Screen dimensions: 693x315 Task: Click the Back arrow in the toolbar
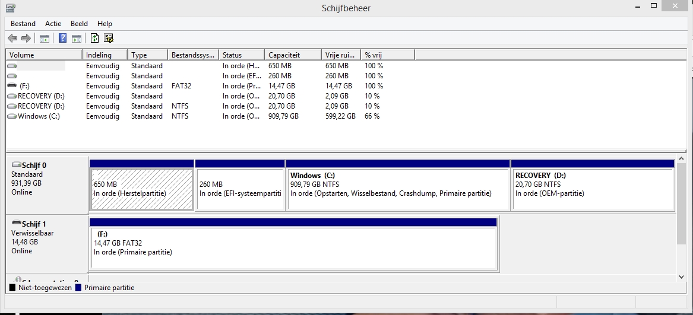click(x=12, y=39)
